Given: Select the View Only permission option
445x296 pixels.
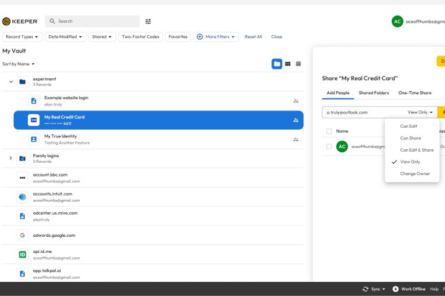Looking at the screenshot, I should [x=410, y=162].
